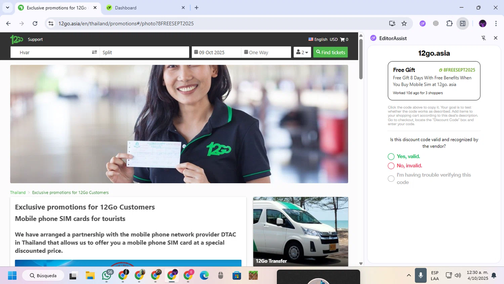504x284 pixels.
Task: Open passengers count dropdown
Action: pyautogui.click(x=302, y=52)
